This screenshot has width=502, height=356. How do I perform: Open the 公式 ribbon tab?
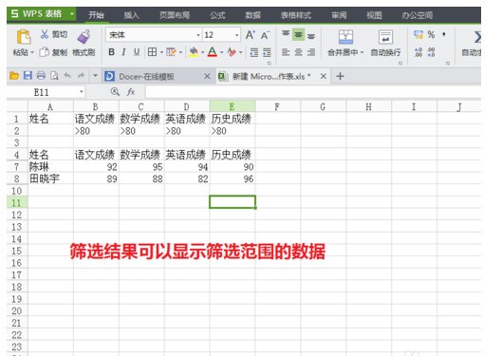(x=217, y=15)
